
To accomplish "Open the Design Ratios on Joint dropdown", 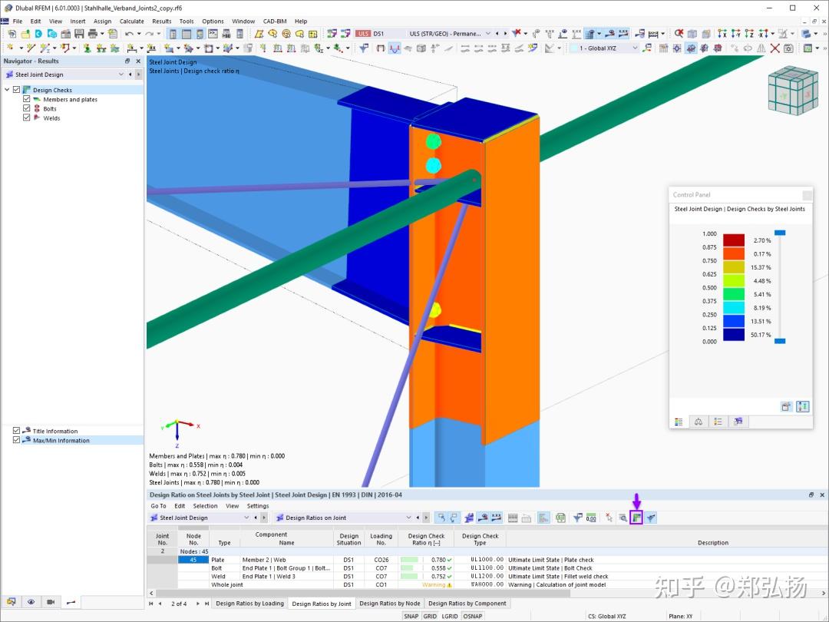I will click(x=408, y=517).
